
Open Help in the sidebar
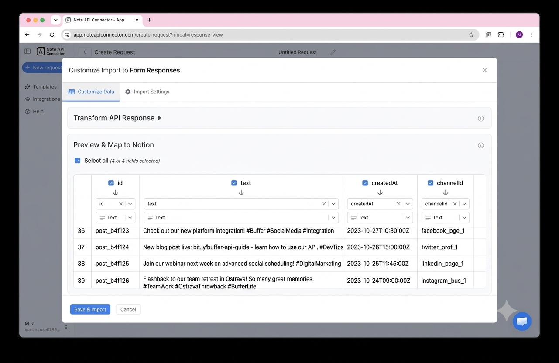pyautogui.click(x=34, y=111)
